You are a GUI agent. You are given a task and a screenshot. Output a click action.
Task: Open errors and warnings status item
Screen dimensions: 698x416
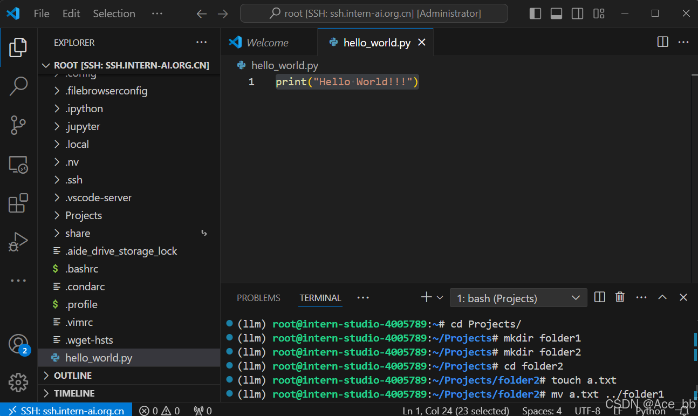[160, 411]
